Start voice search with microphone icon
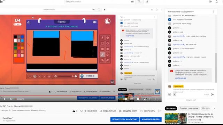The width and height of the screenshot is (223, 125). point(147,1)
